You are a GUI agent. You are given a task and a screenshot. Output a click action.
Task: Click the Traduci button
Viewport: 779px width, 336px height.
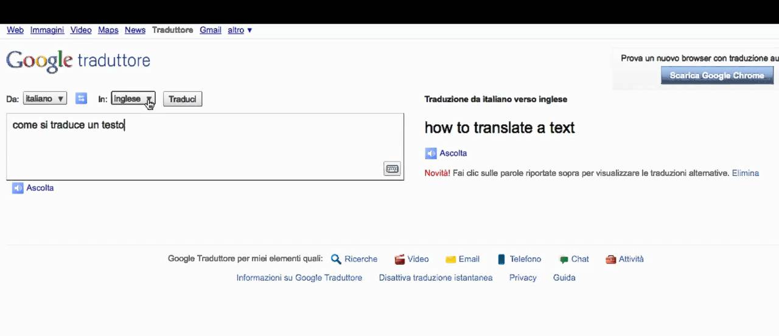[183, 99]
